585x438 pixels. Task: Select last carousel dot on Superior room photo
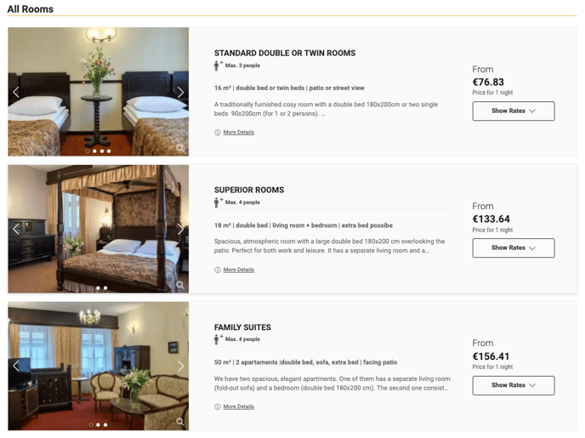(x=105, y=288)
